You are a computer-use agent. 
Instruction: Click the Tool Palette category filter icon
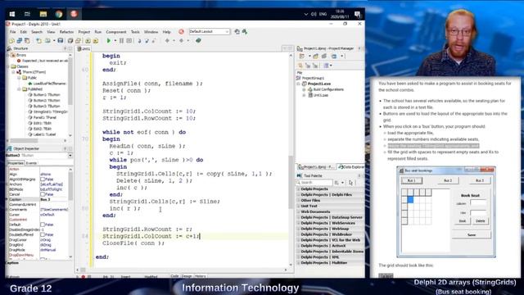tap(337, 183)
